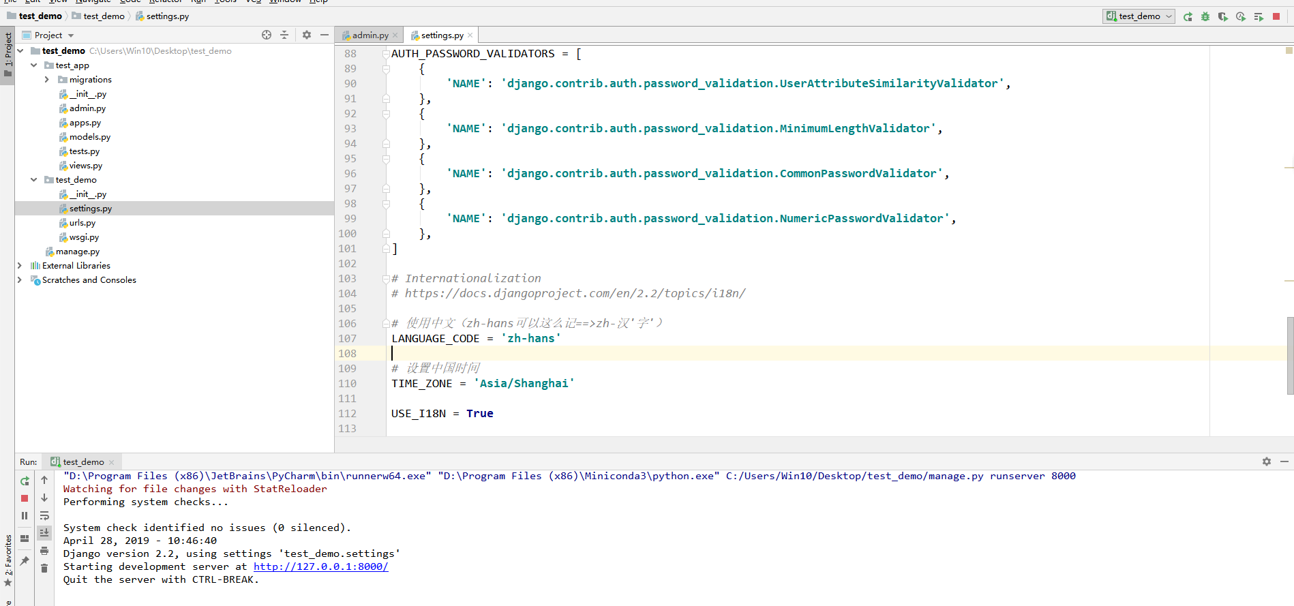The image size is (1294, 606).
Task: Select manage.py in the project tree
Action: (77, 252)
